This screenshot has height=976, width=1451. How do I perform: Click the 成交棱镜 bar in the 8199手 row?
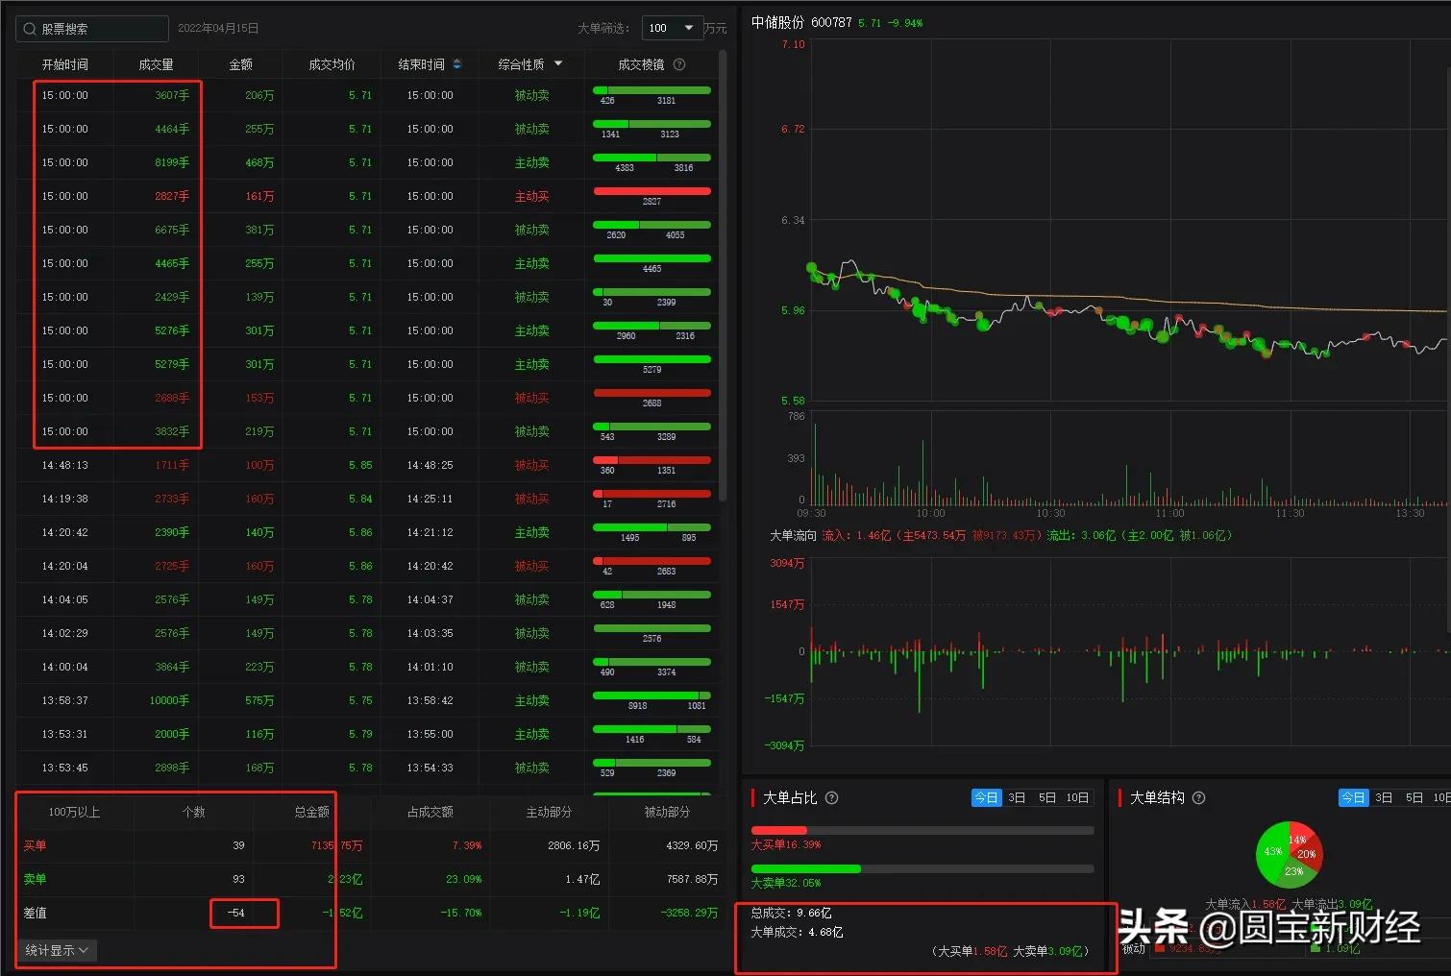[652, 158]
